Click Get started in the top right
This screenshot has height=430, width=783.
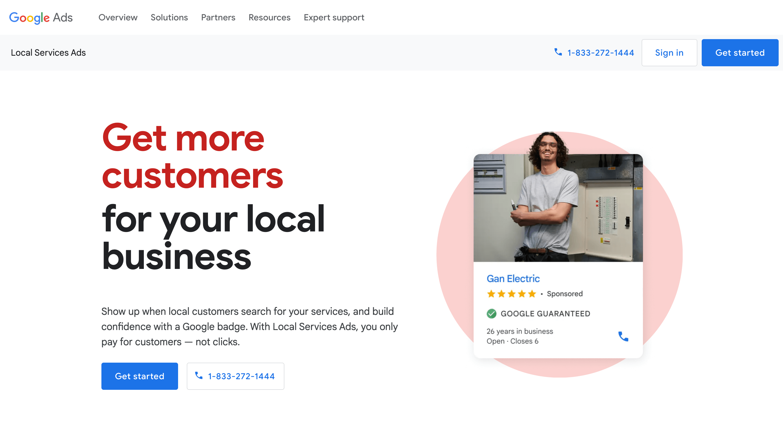point(740,52)
